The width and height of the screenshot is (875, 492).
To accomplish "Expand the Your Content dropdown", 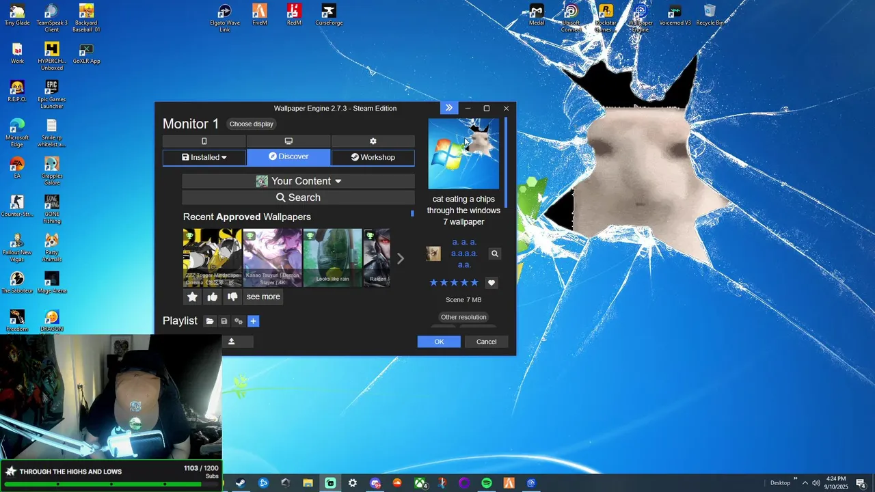I will click(298, 181).
